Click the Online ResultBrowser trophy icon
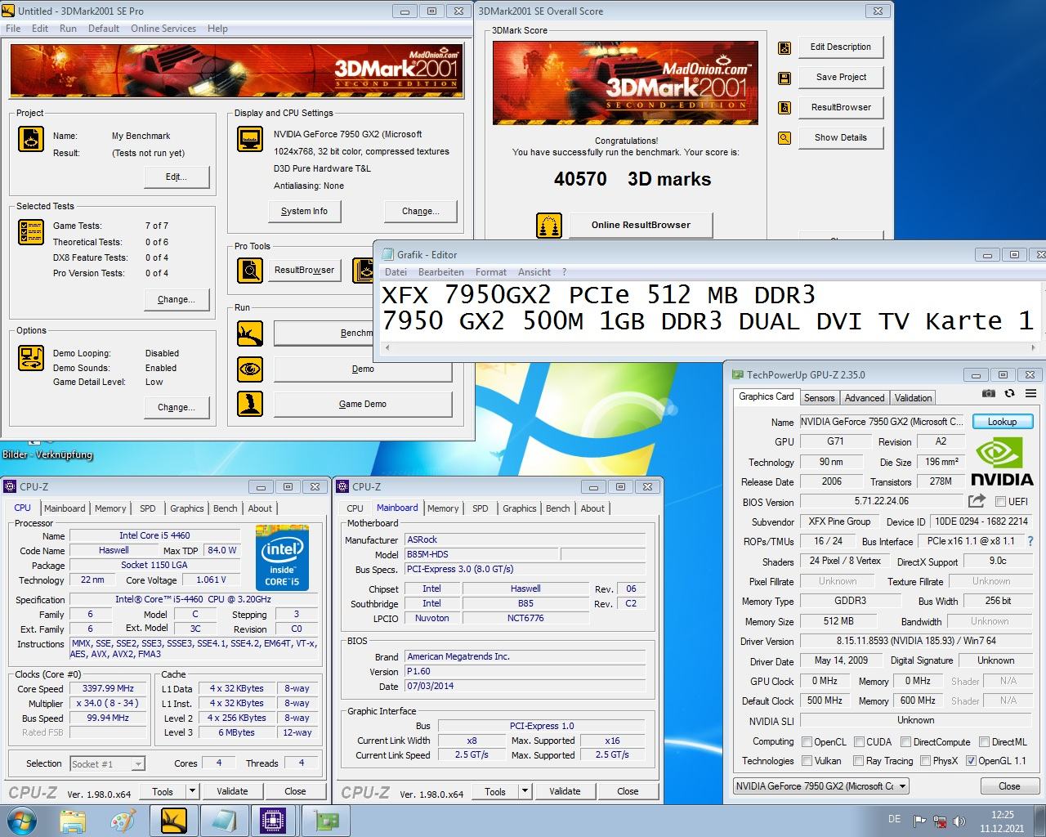The image size is (1046, 837). 549,225
